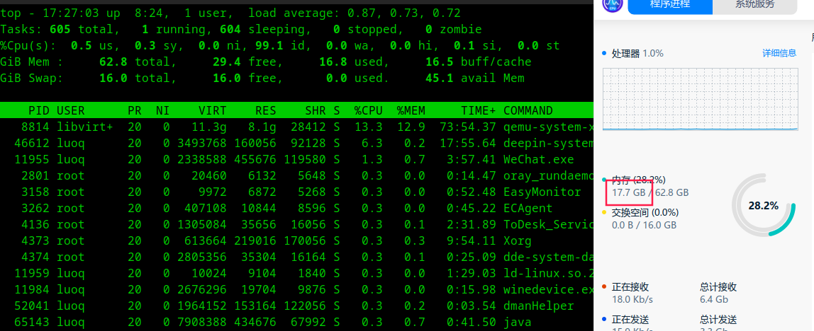Click the oray_rundaemon process command
This screenshot has height=331, width=814.
(x=548, y=175)
